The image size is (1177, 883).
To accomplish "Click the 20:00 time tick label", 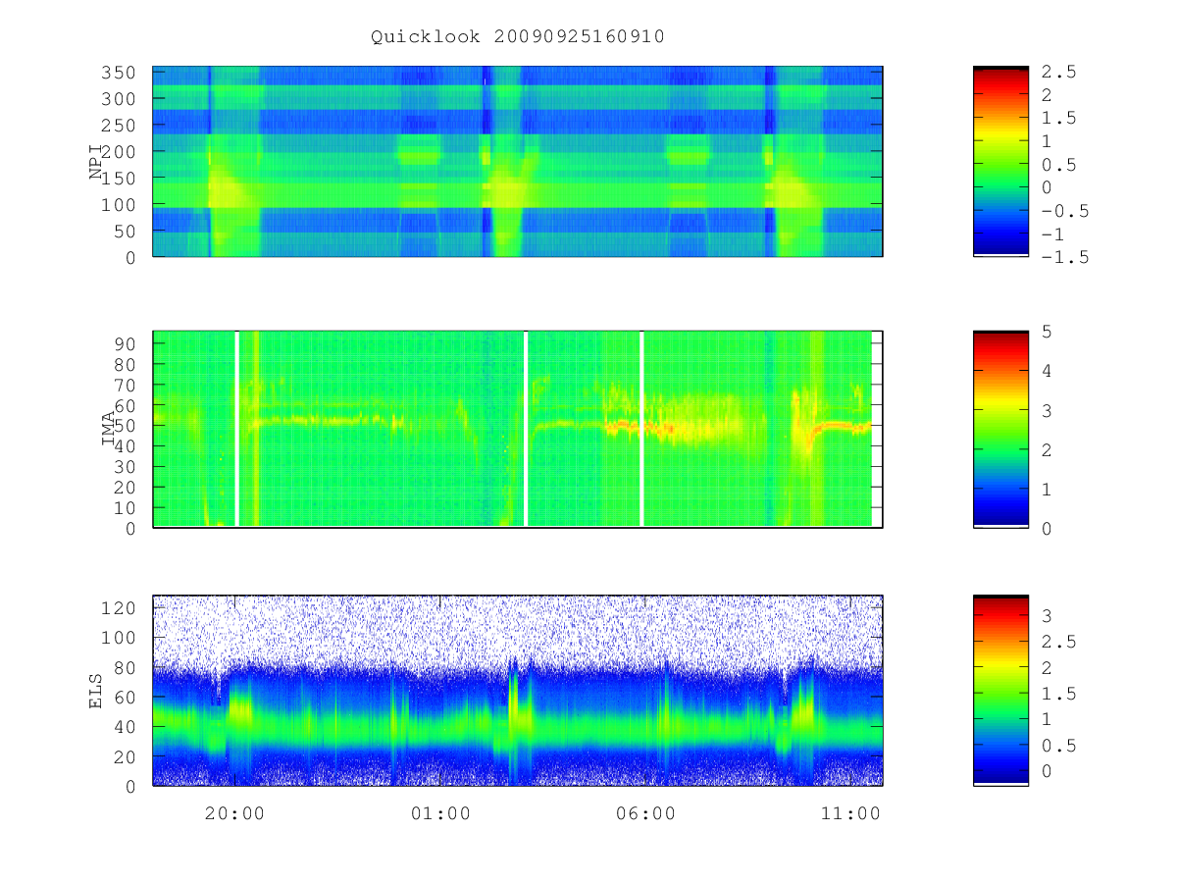I will 234,813.
